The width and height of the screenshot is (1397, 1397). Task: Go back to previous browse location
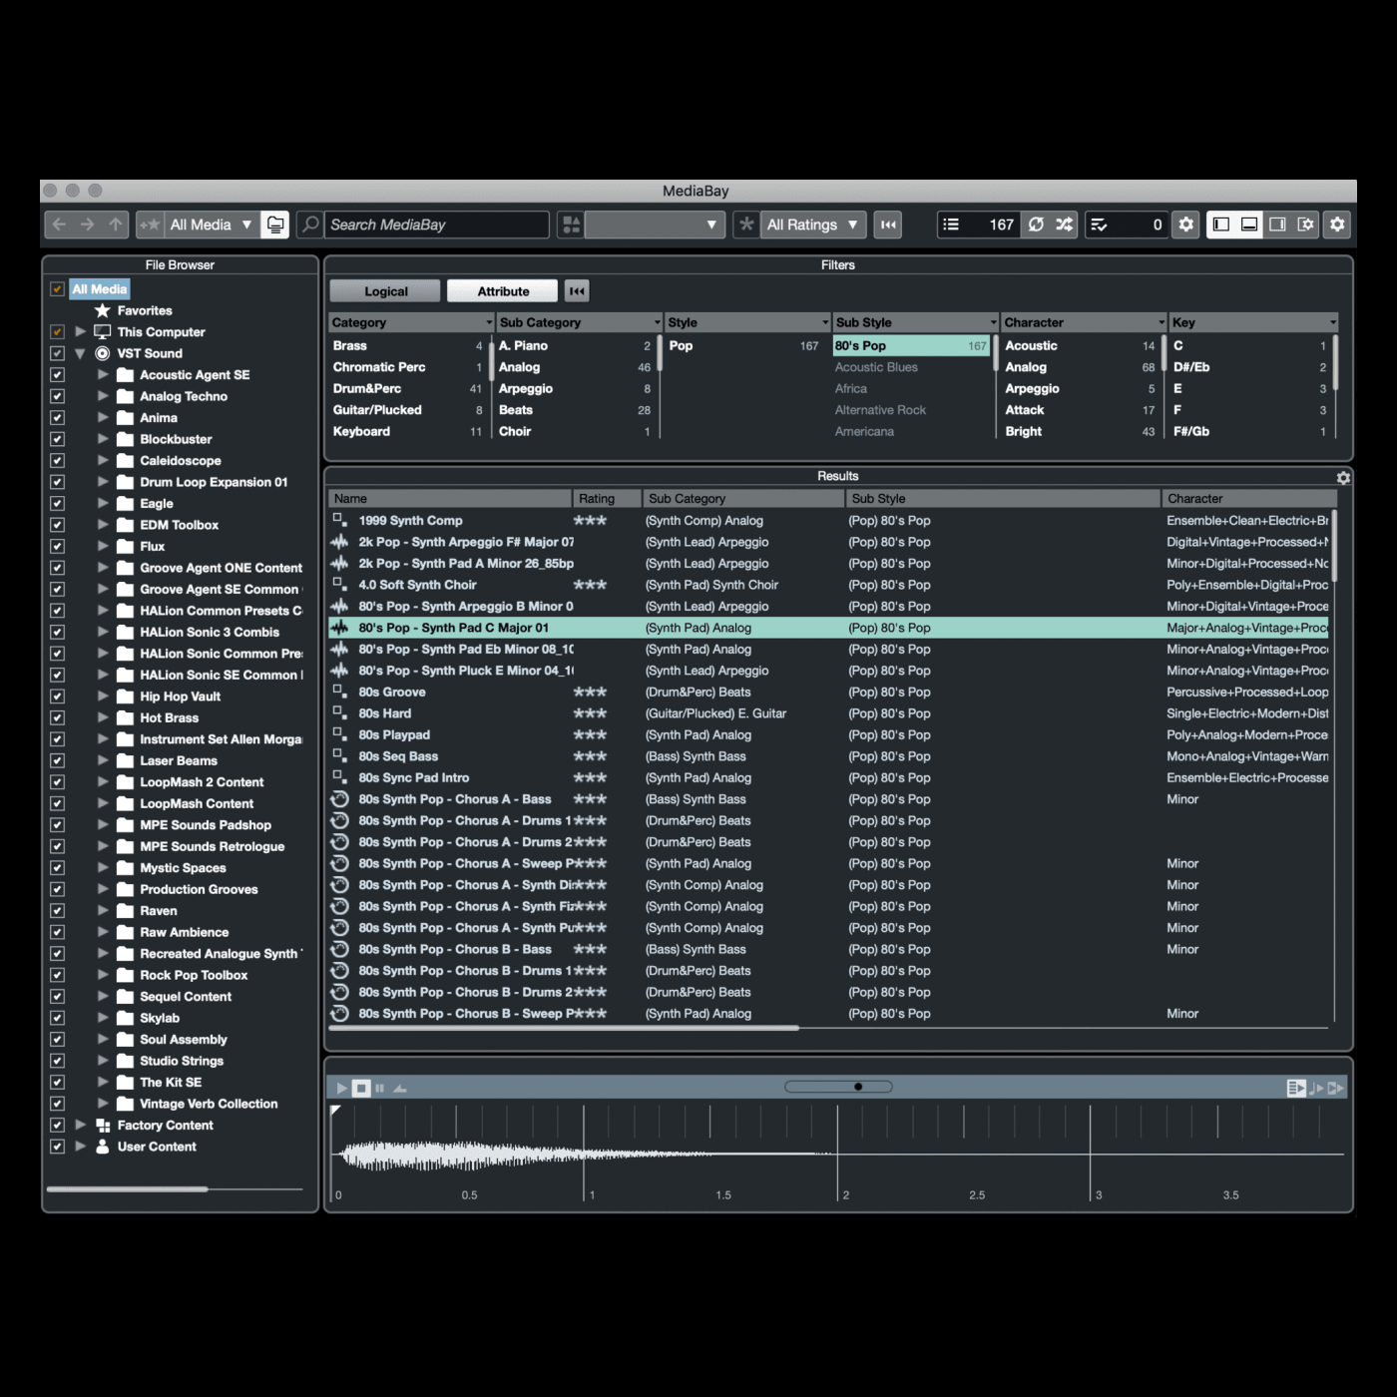tap(59, 225)
